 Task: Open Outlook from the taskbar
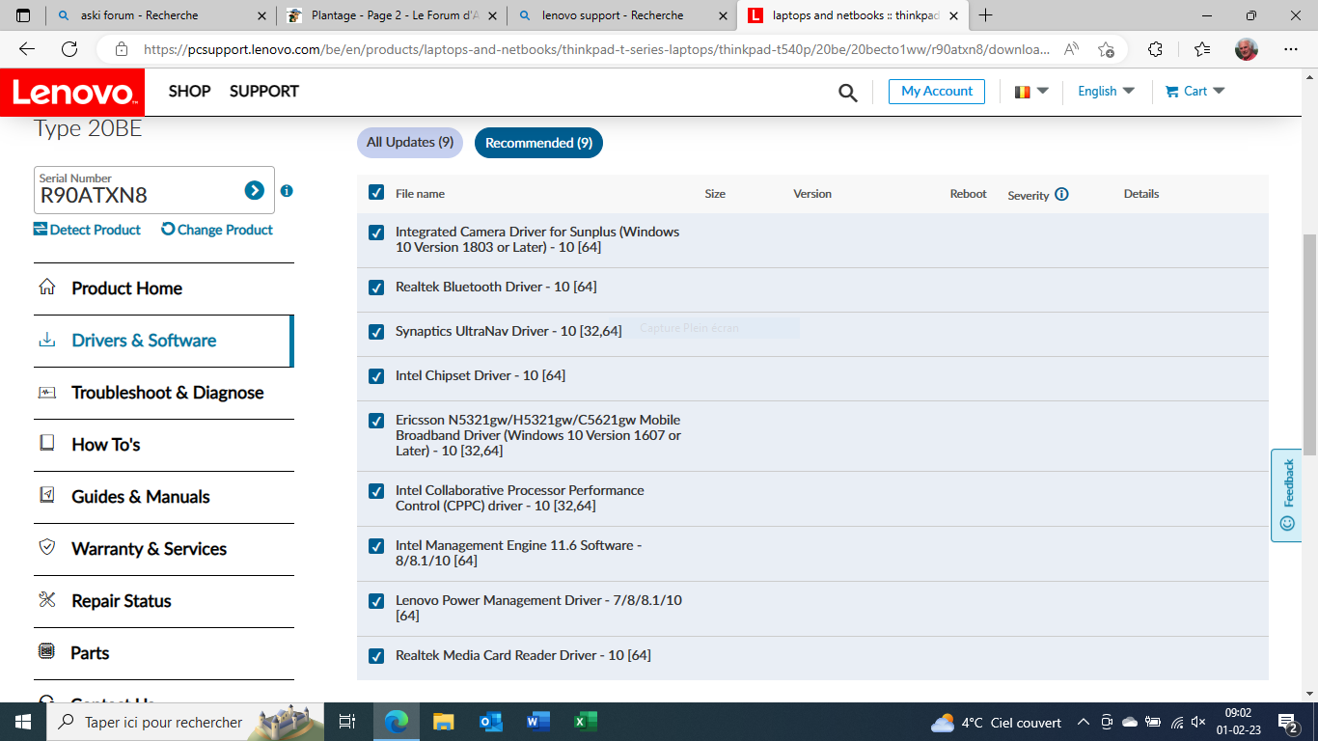pos(490,722)
